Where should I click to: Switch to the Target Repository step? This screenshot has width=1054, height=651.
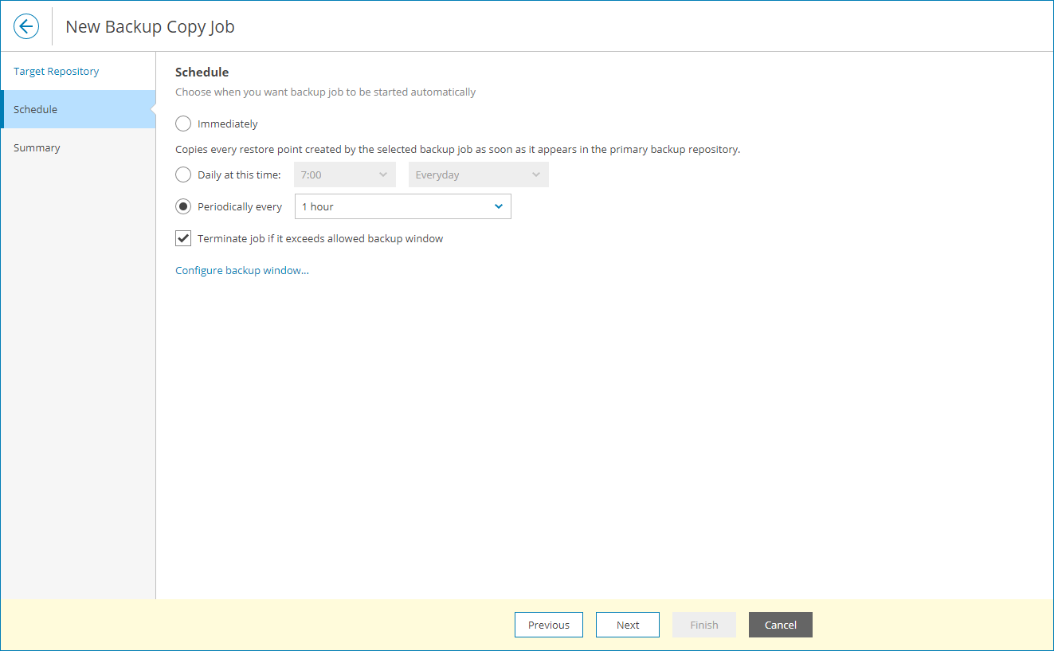56,71
